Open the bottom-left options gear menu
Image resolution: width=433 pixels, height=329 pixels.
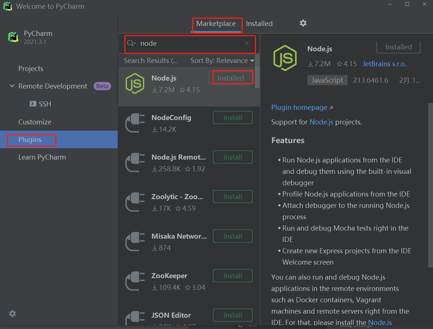click(12, 314)
